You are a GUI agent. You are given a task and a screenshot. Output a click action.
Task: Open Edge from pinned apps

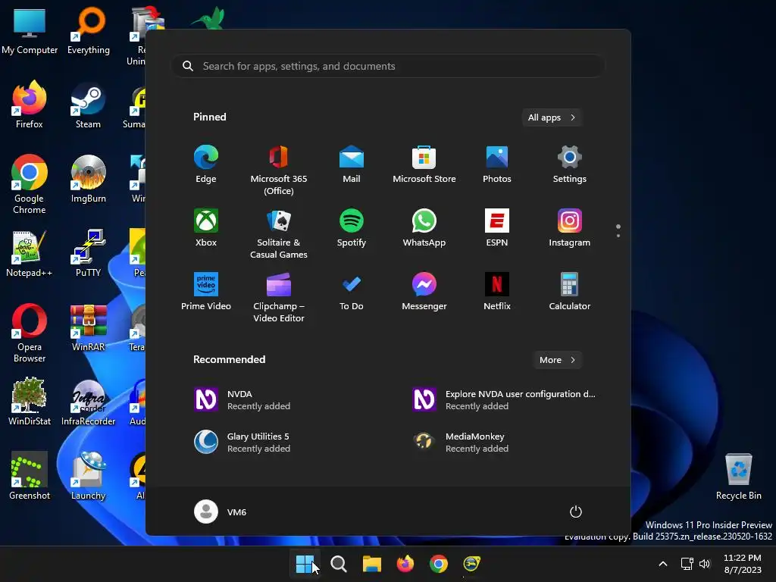coord(206,164)
